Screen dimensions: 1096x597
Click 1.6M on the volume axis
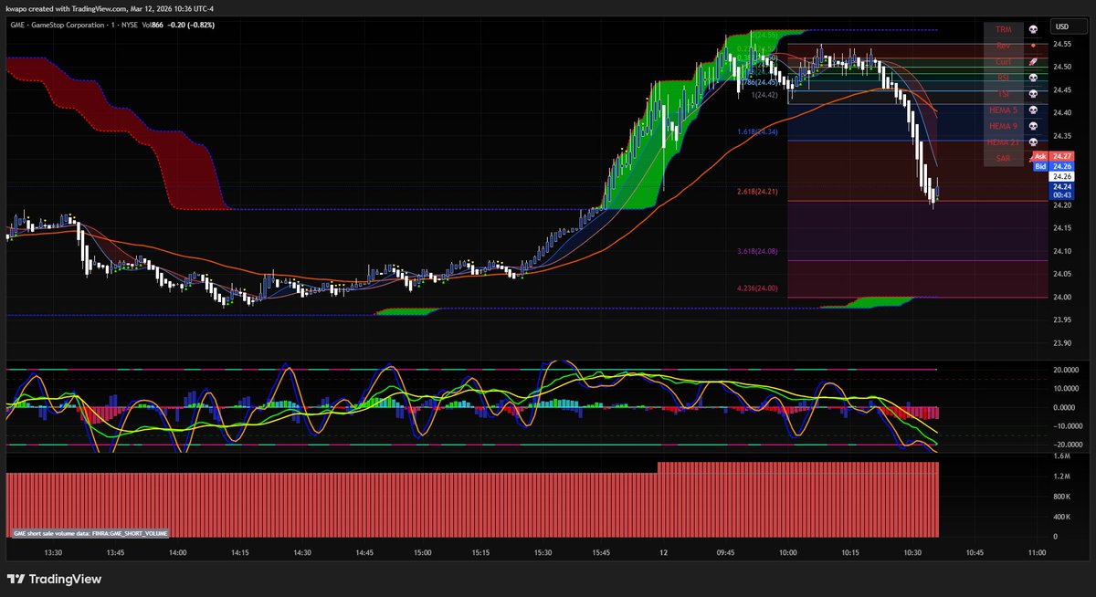pyautogui.click(x=1062, y=456)
